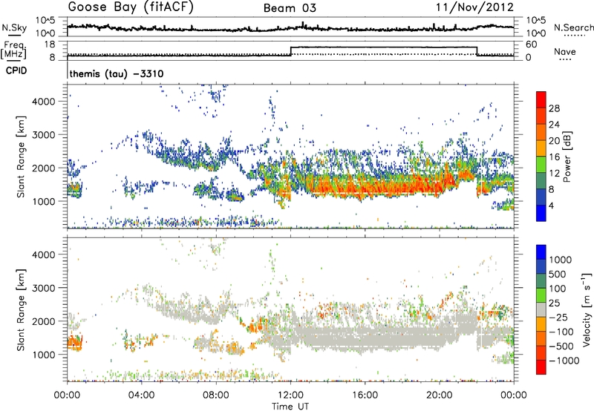
Task: Pick the light green Power segment between 12 and 16
Action: pyautogui.click(x=541, y=164)
